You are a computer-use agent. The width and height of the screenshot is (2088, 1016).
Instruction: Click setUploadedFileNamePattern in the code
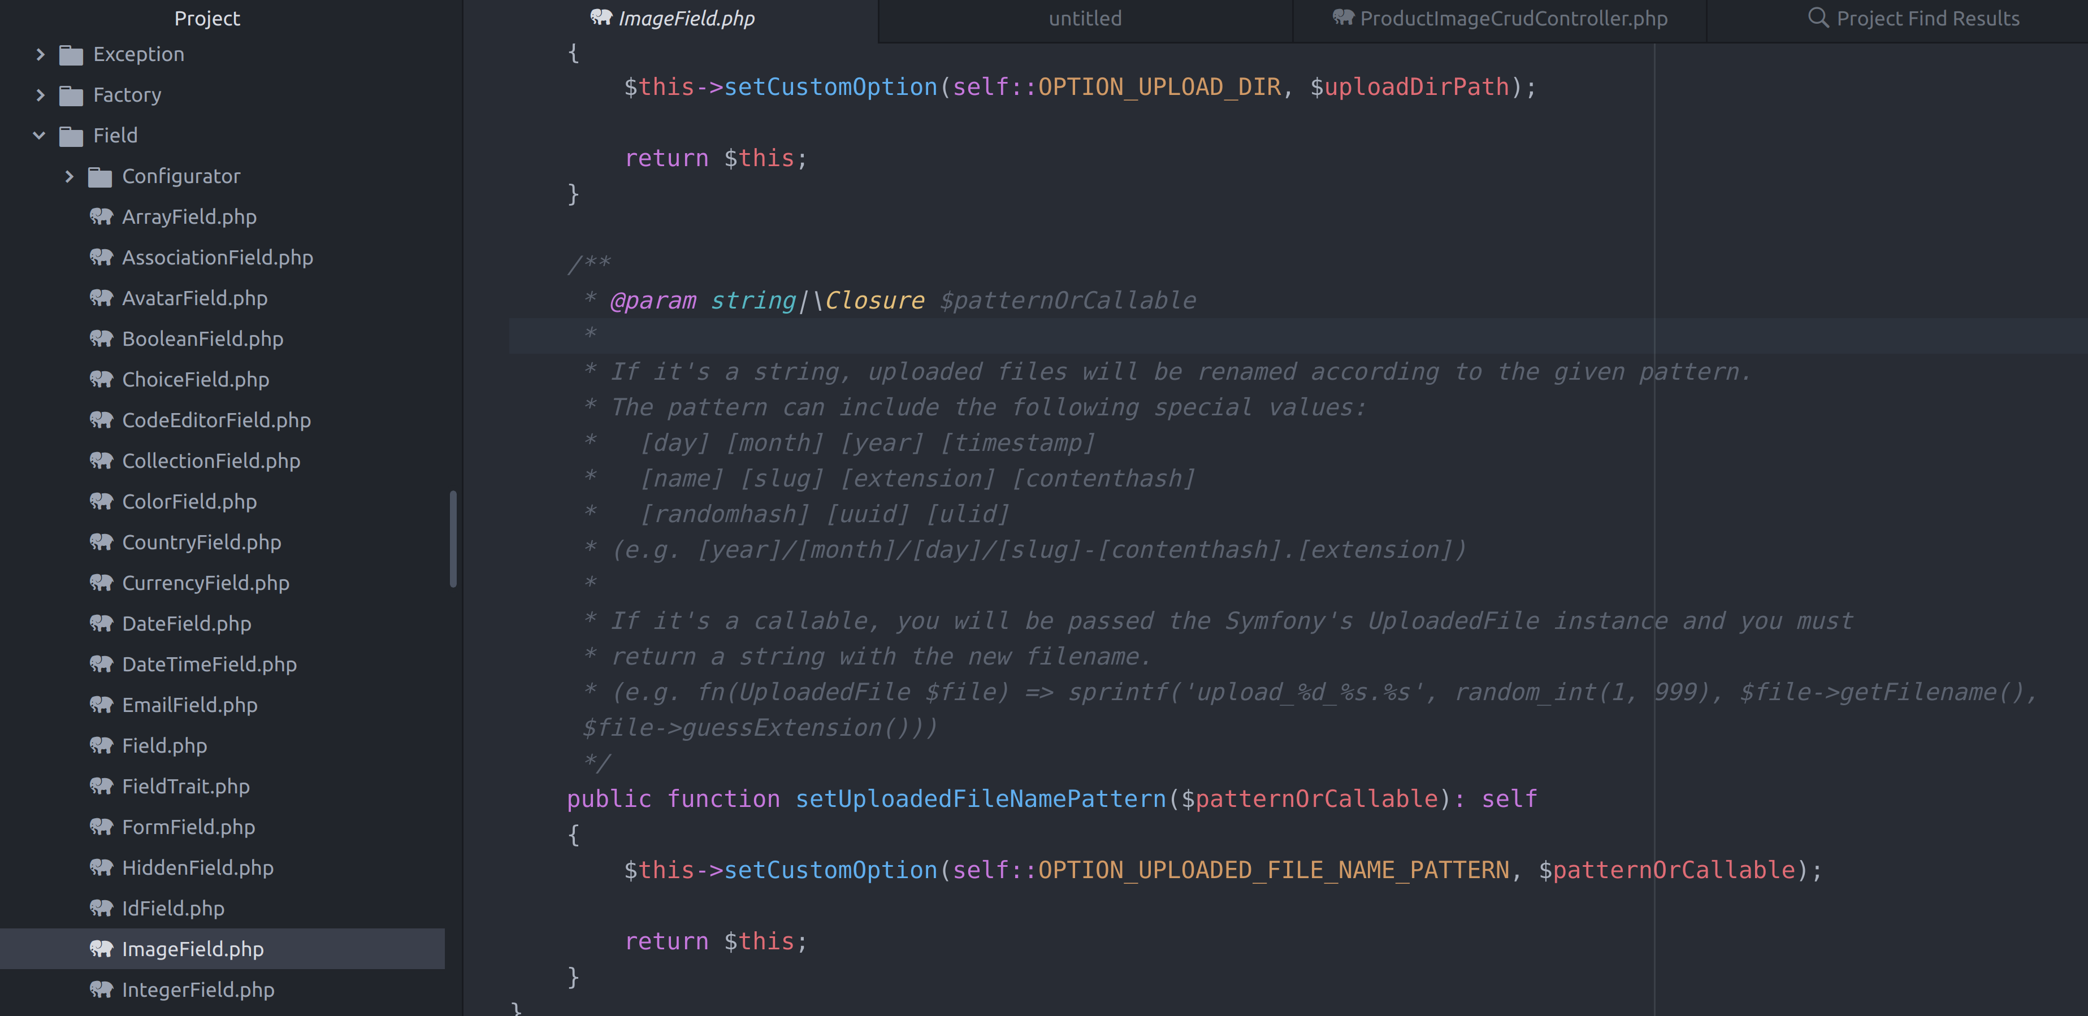(981, 798)
